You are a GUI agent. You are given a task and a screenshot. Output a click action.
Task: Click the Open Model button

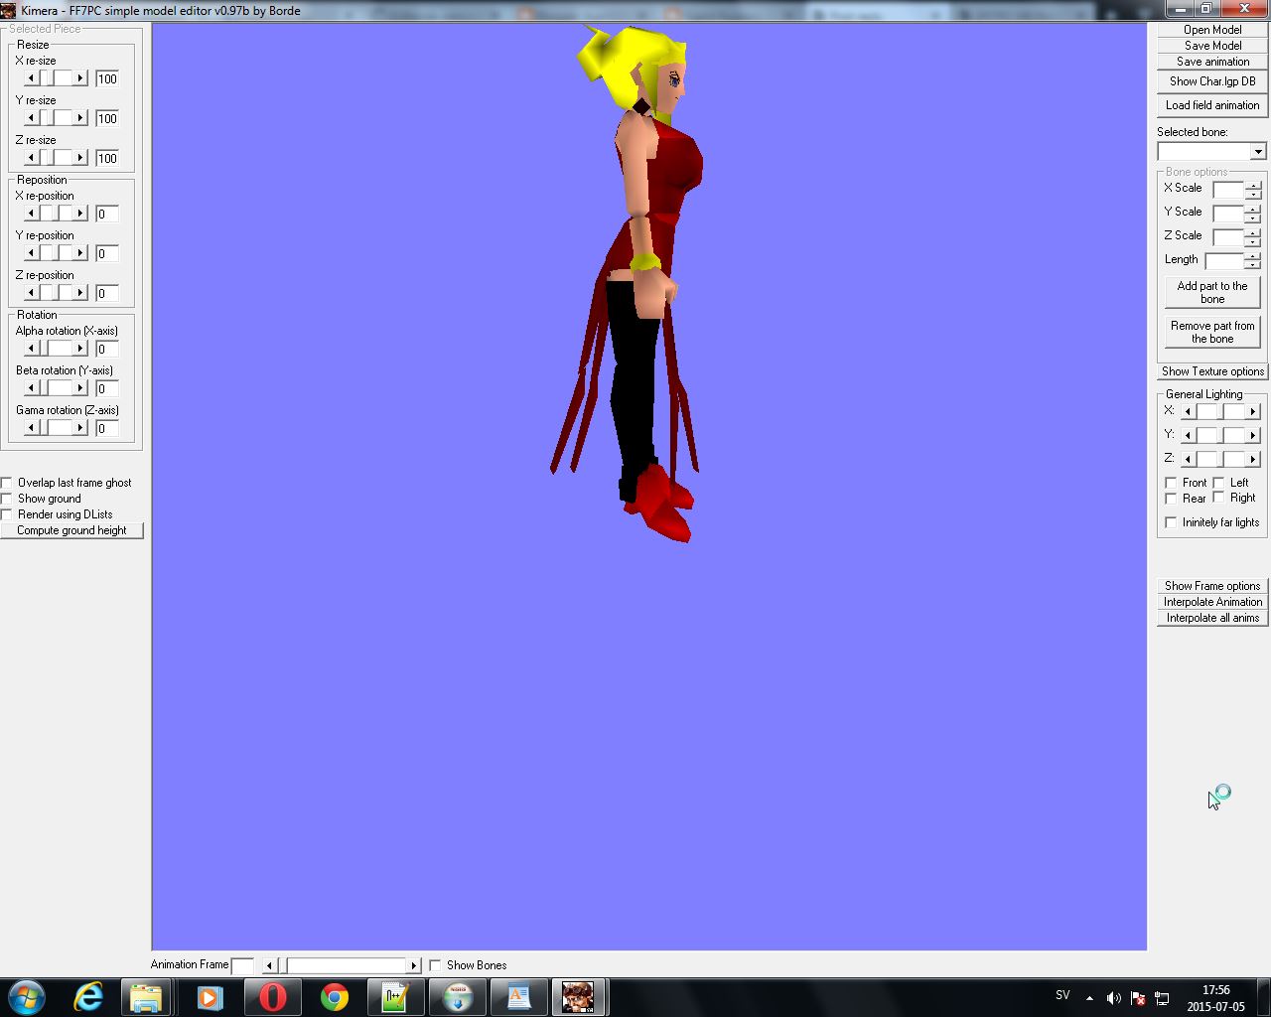[1212, 30]
